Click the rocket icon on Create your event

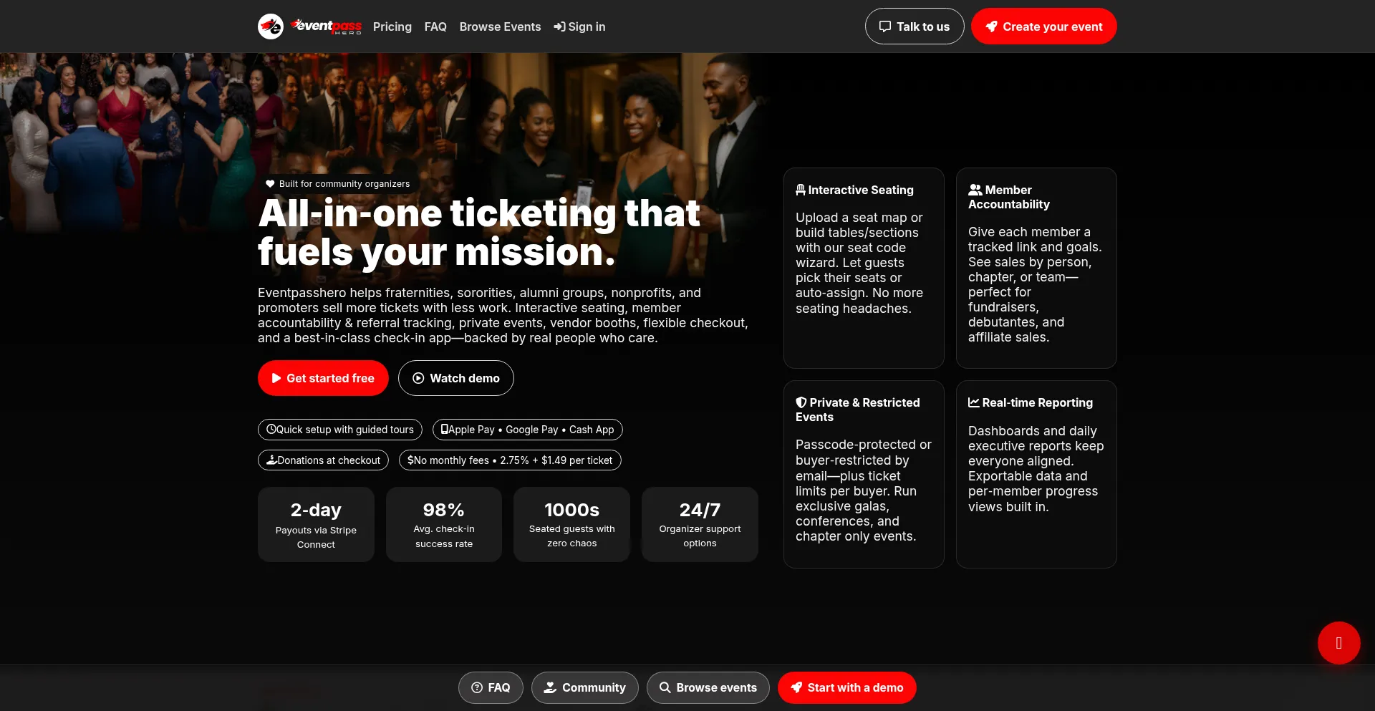(992, 26)
